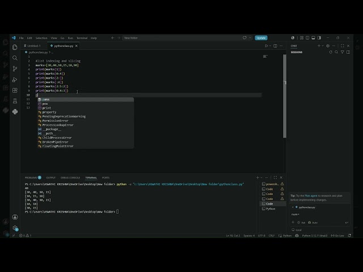Toggle the sessions side-by-side layout icon
Viewport: 363px width, 272px height.
(x=348, y=52)
